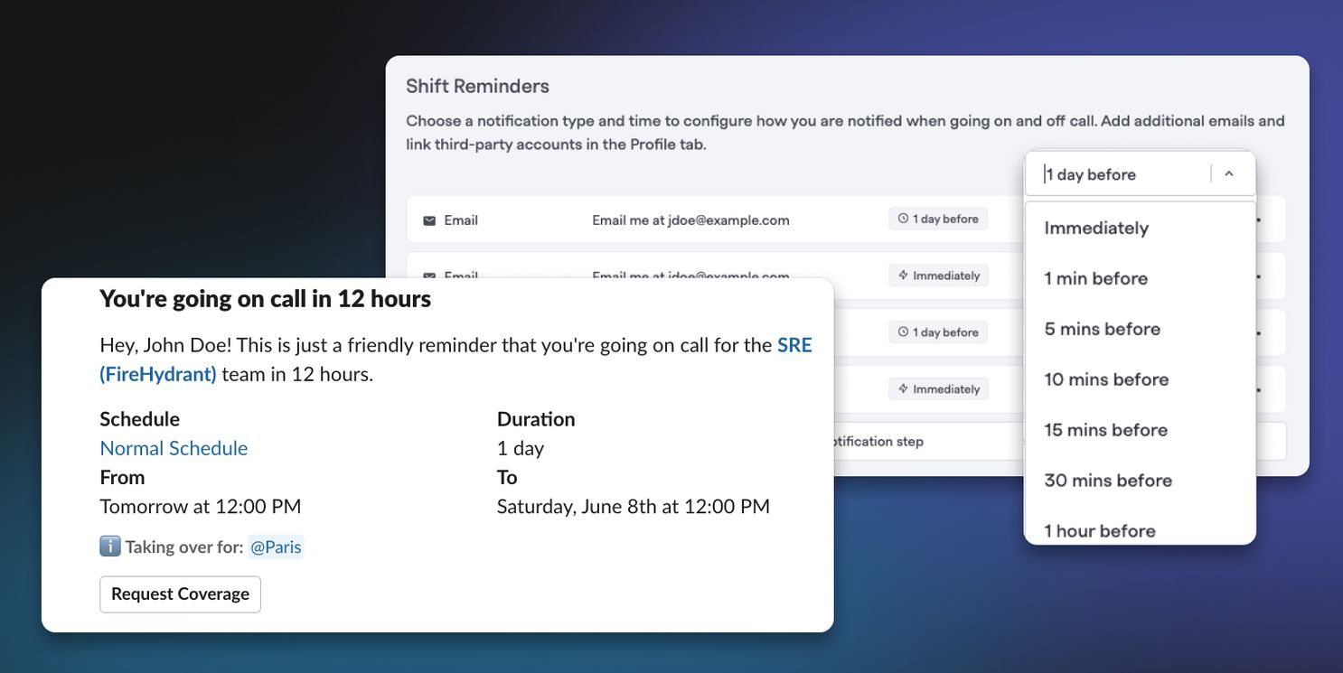
Task: Click the heading You're going on call in 12 hours
Action: click(x=265, y=299)
